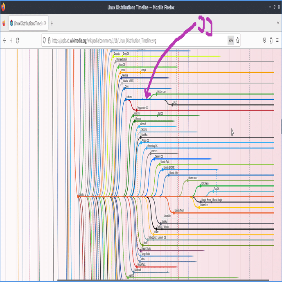Reload the current page
282x282 pixels.
18,41
